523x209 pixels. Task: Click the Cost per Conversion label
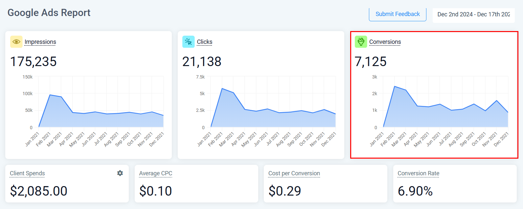pos(294,173)
